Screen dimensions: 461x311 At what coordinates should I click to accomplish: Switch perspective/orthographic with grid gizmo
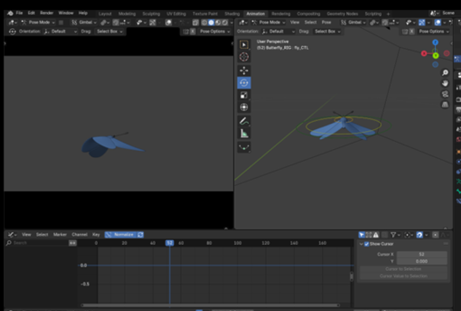point(445,105)
